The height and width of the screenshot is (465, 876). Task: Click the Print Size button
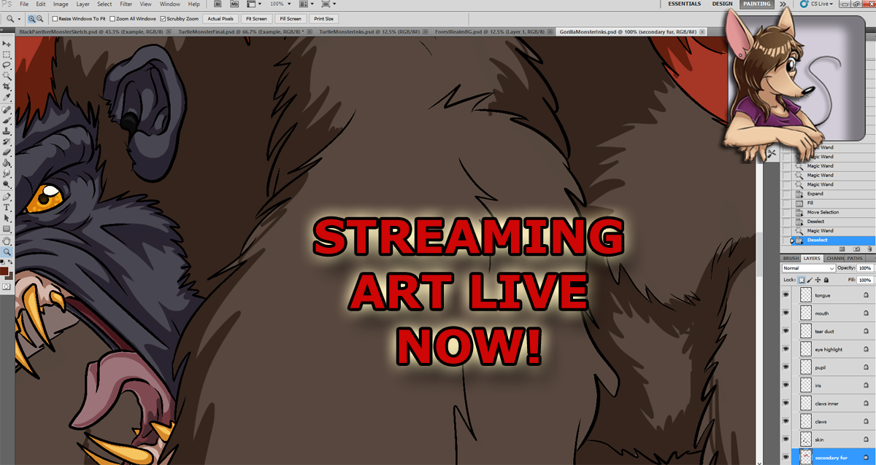[x=323, y=18]
